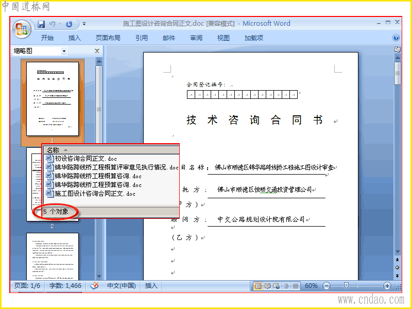Redo action using the blue arrow icon

(69, 24)
